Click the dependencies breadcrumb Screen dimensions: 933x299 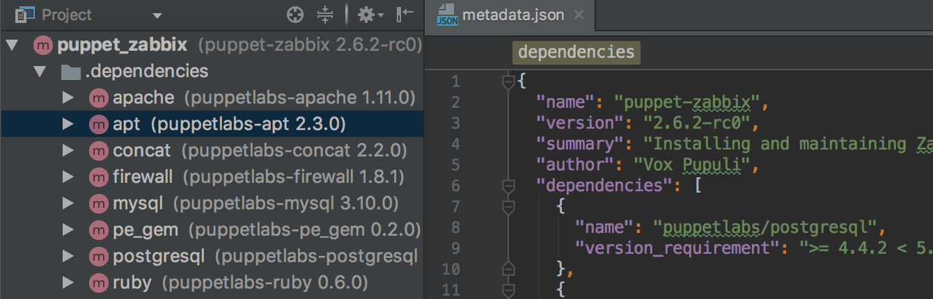pos(576,52)
